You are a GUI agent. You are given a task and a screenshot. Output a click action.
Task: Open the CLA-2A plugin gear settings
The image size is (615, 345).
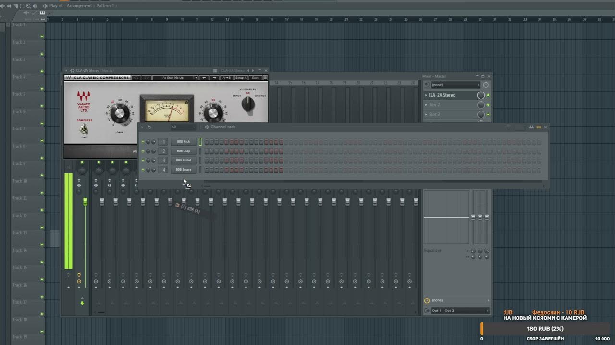click(x=72, y=70)
